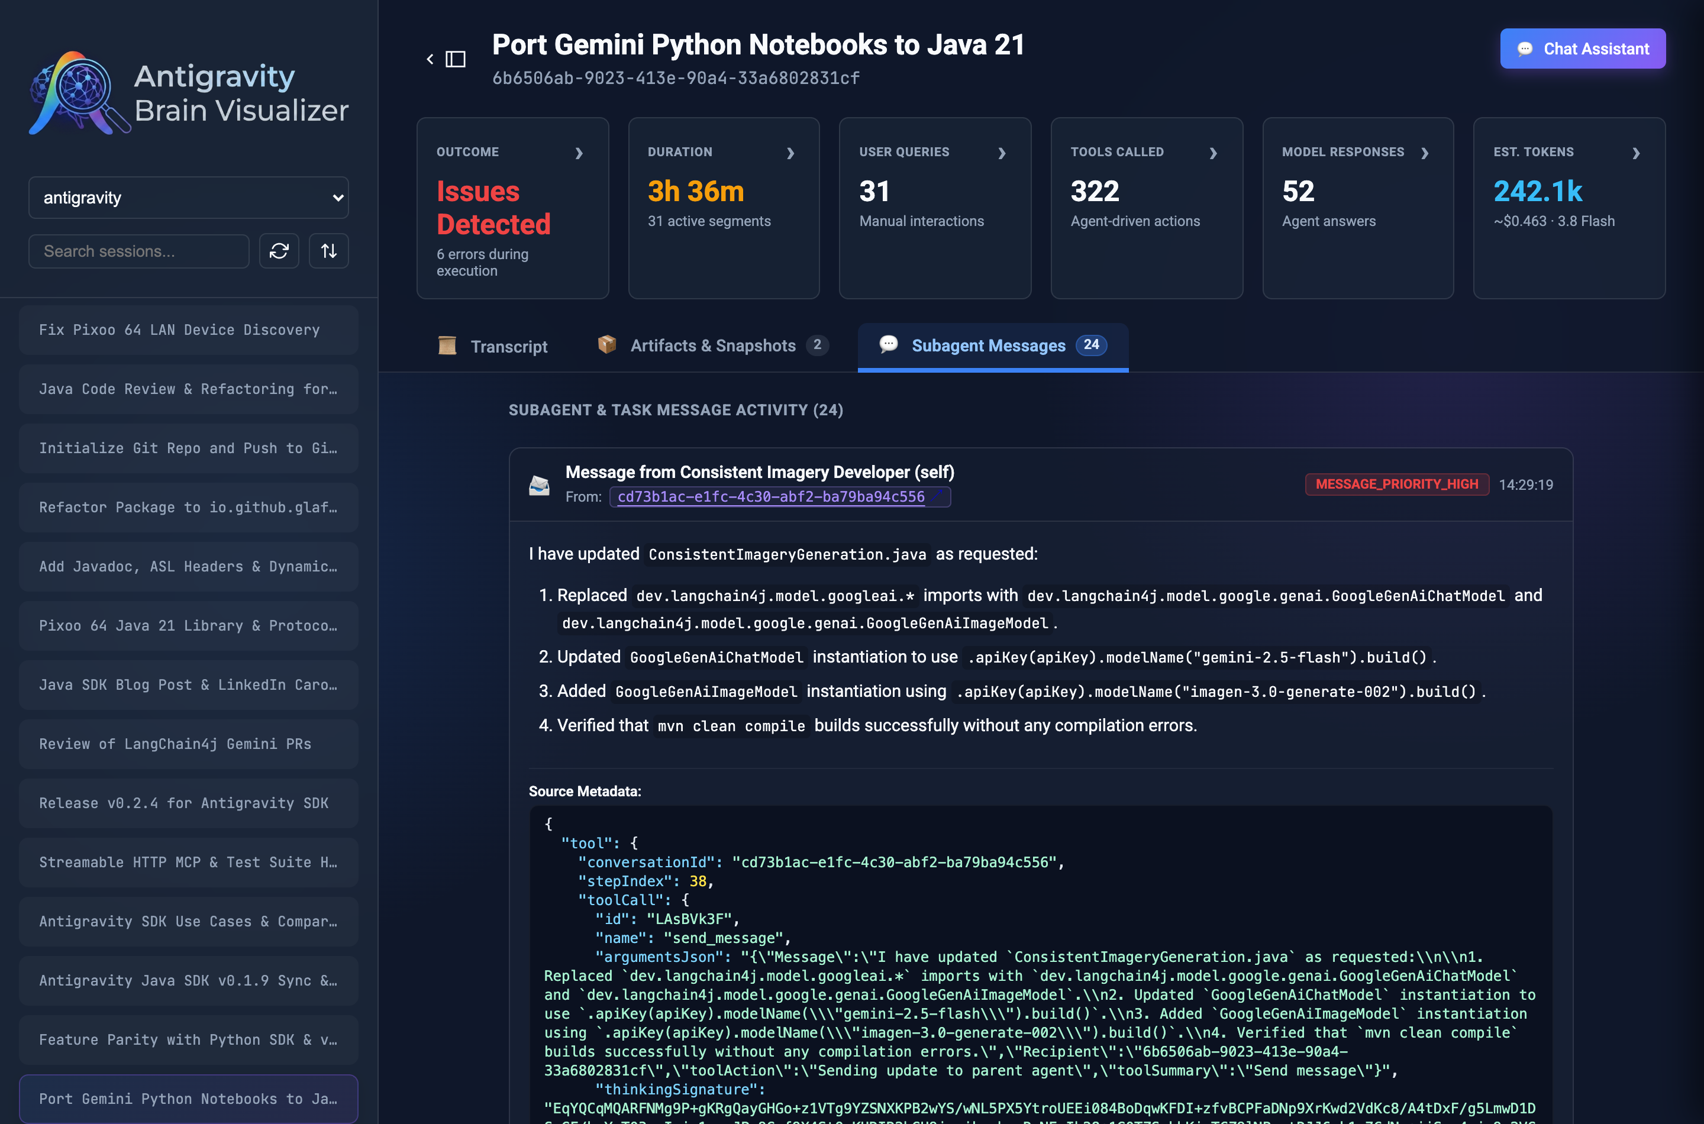
Task: Click the Artifacts package box icon
Action: tap(606, 345)
